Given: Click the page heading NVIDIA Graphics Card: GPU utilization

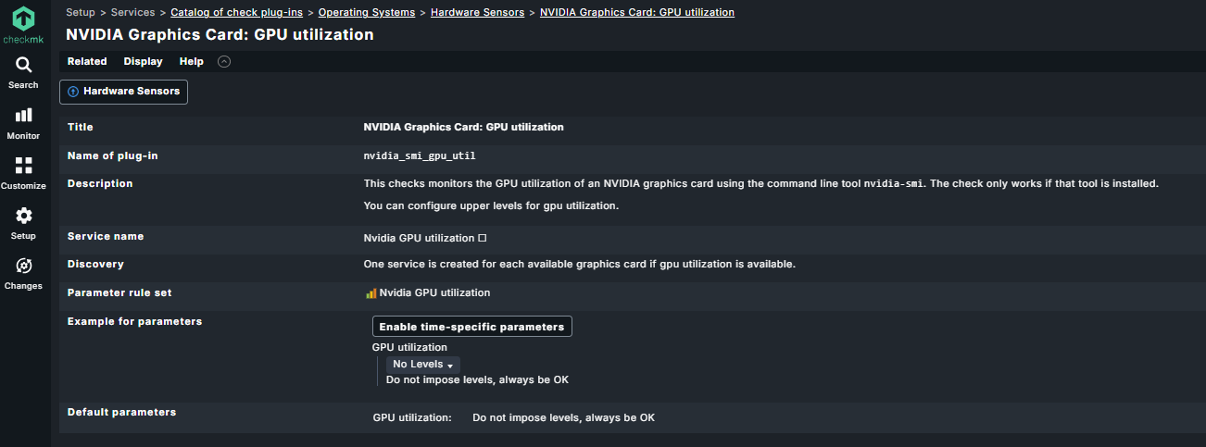Looking at the screenshot, I should tap(220, 34).
